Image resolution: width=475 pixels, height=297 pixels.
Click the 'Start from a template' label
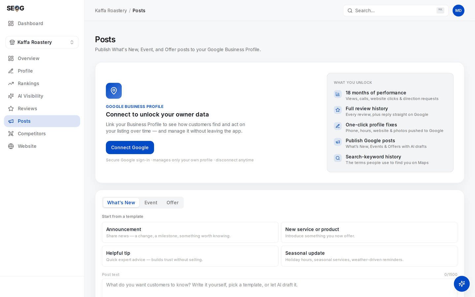point(122,216)
